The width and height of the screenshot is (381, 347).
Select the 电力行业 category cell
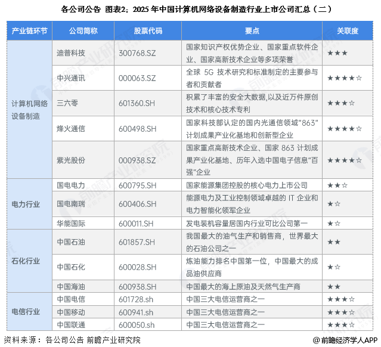point(29,204)
